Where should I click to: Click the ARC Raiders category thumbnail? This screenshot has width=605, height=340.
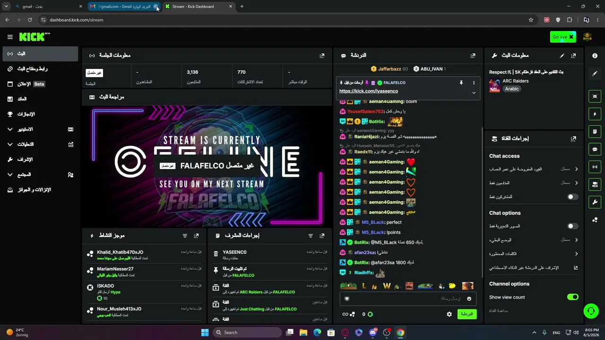click(x=495, y=85)
